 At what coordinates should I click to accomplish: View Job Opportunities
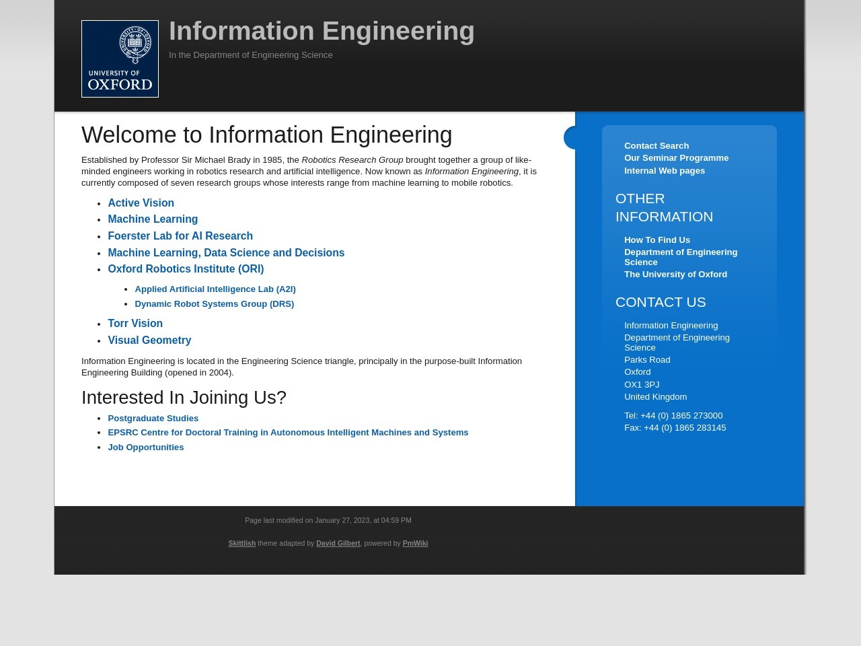[x=145, y=447]
